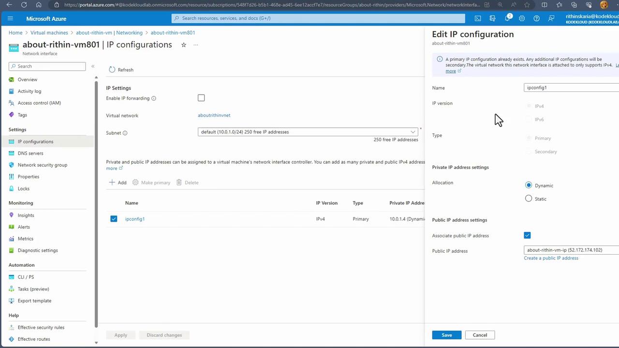Image resolution: width=619 pixels, height=348 pixels.
Task: Click the read aloud icon in address bar
Action: pos(514,5)
